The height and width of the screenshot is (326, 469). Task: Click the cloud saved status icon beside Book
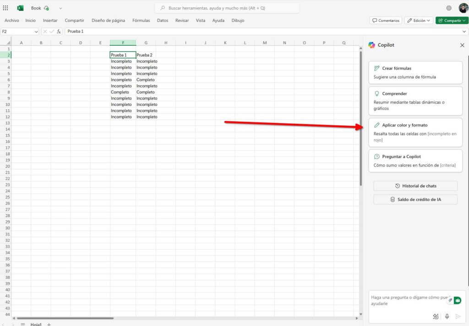(46, 8)
